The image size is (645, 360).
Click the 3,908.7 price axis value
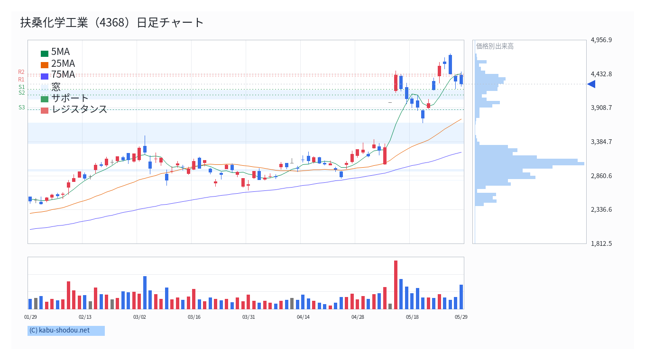click(601, 108)
